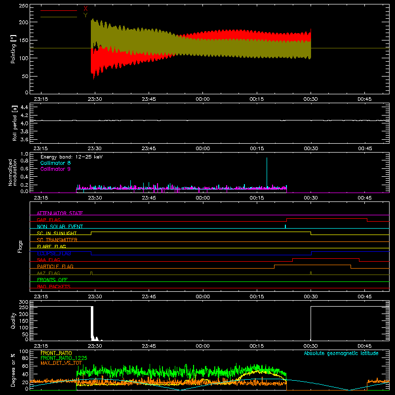Click the ECLIPSE_FLAG label
Viewport: 395px width, 395px height.
54,253
